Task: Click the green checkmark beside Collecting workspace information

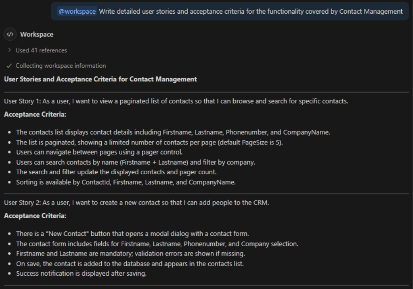Action: click(9, 66)
